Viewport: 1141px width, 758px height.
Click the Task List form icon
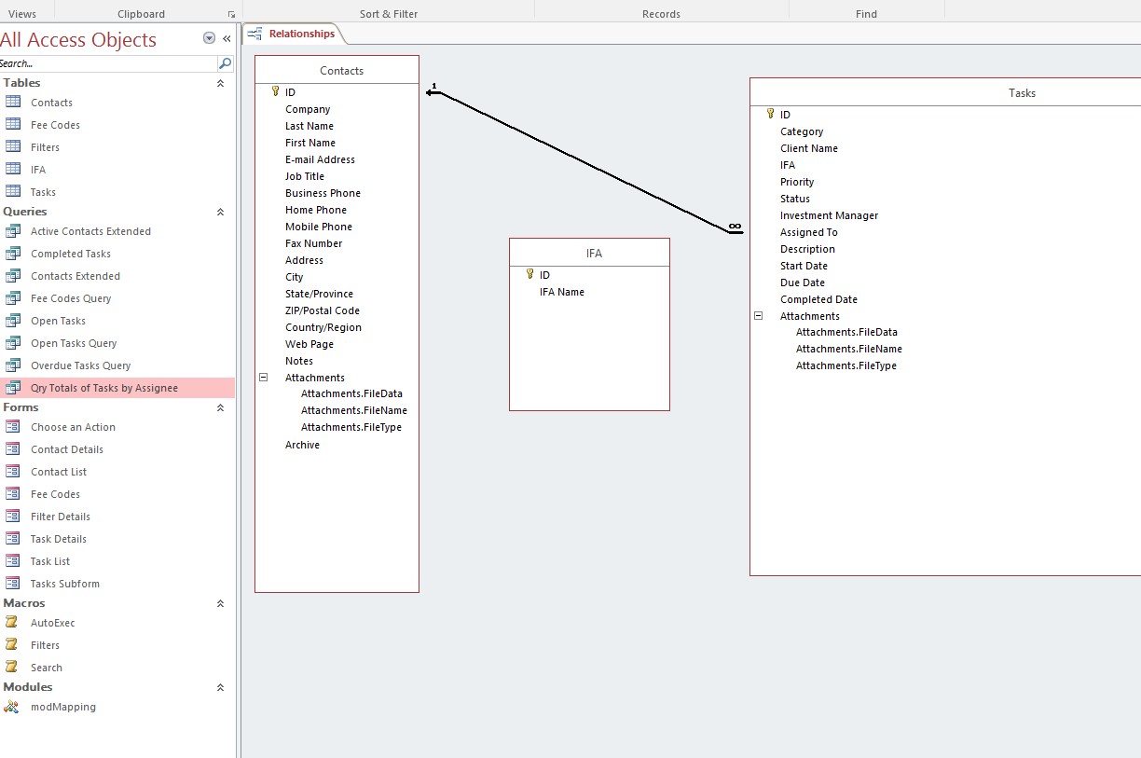pyautogui.click(x=13, y=560)
